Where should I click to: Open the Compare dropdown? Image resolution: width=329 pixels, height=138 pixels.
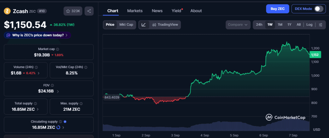pos(238,25)
